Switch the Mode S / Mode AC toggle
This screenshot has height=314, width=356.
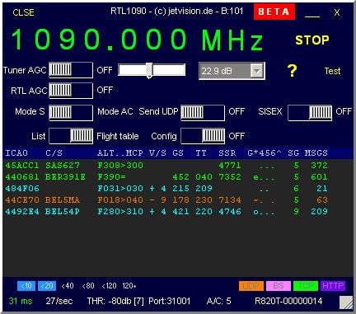click(71, 113)
